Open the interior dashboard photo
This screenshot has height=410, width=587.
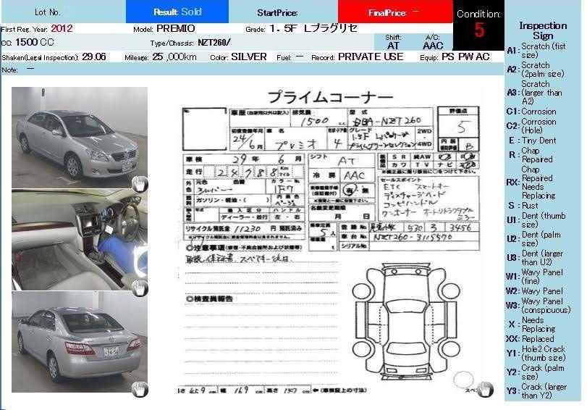pyautogui.click(x=79, y=239)
